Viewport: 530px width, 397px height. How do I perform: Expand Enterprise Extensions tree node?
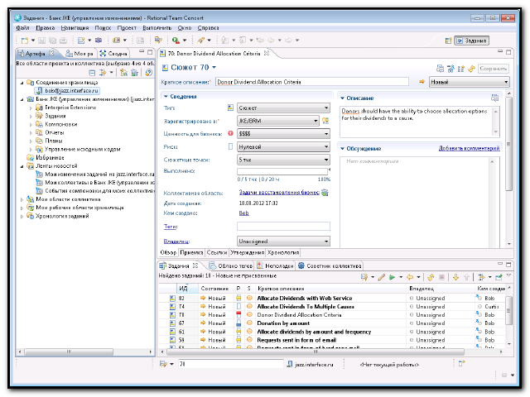click(x=31, y=108)
